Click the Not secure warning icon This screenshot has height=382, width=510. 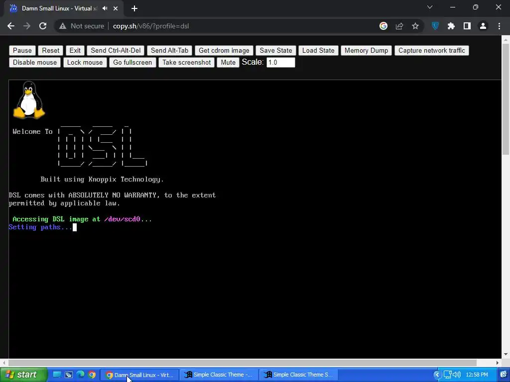[x=63, y=26]
